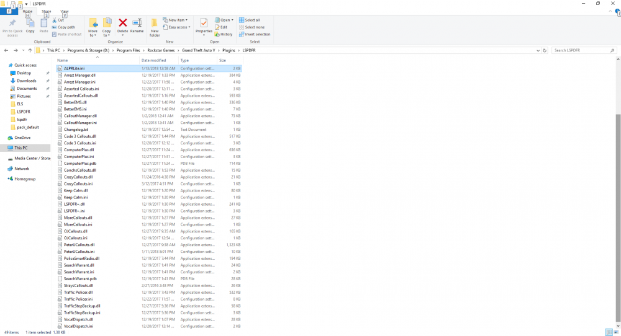Image resolution: width=621 pixels, height=336 pixels.
Task: Expand address bar history dropdown
Action: [538, 51]
